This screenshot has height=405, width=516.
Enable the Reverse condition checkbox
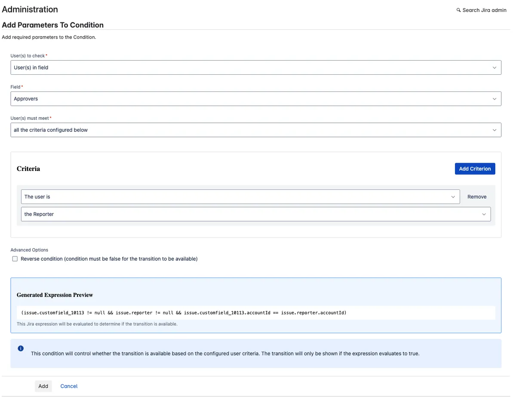[x=15, y=259]
